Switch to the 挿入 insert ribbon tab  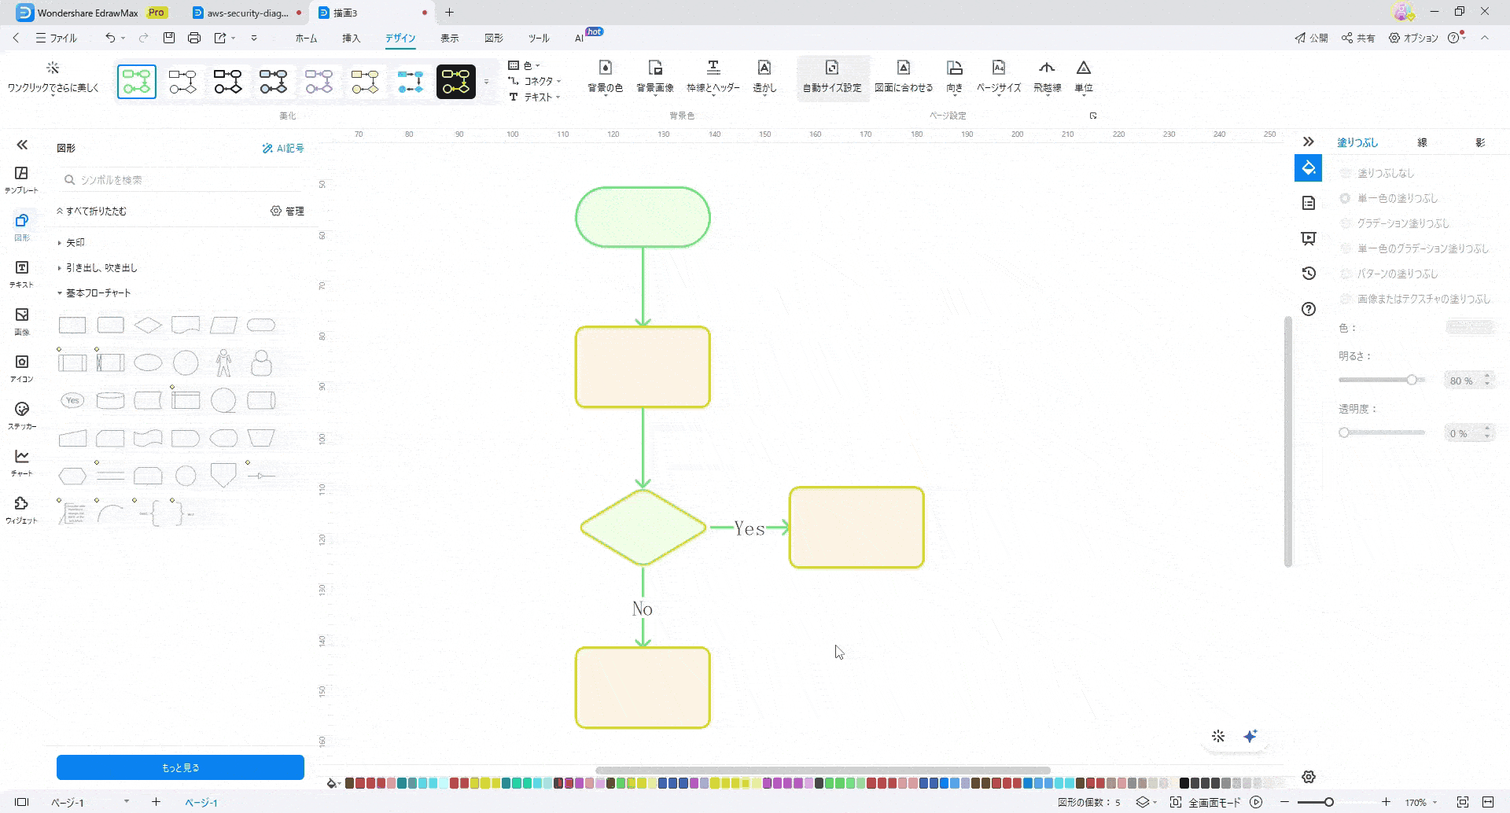click(x=351, y=38)
